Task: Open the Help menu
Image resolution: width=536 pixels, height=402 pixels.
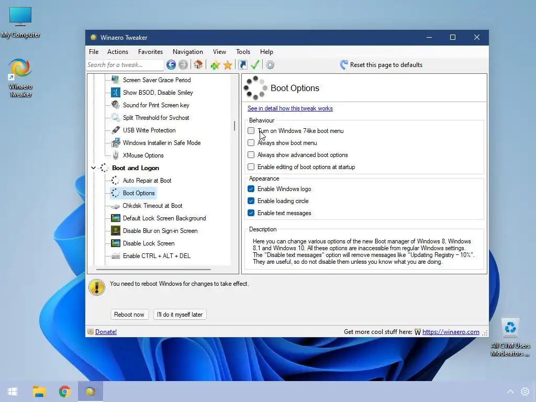Action: click(x=266, y=52)
